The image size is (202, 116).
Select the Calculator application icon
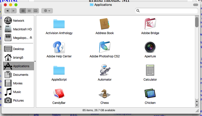point(150,70)
